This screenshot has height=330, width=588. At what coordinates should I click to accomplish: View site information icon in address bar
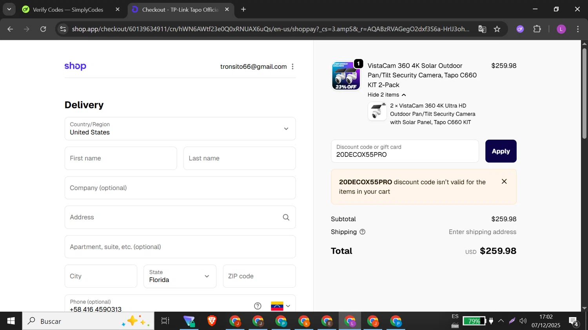pyautogui.click(x=63, y=29)
